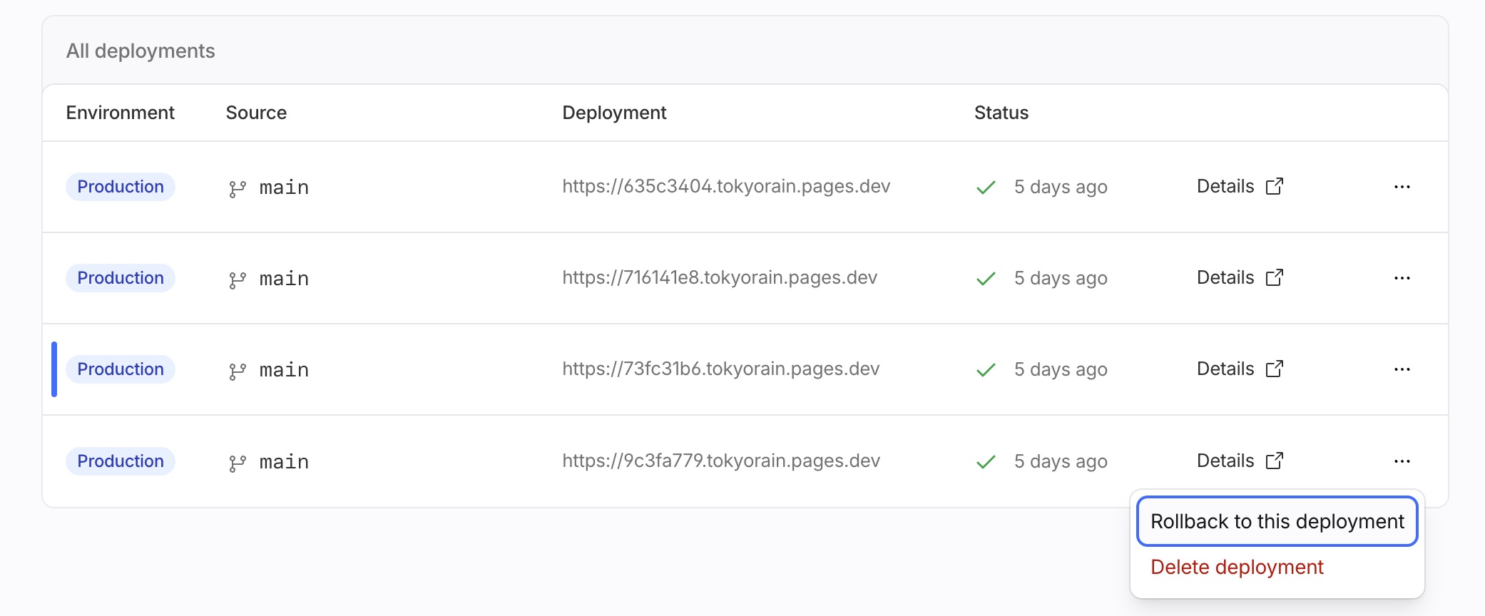
Task: Open https://716141e8.tokyorain.pages.dev link
Action: 720,277
